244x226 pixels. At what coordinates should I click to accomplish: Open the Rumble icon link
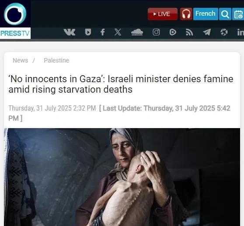(88, 32)
